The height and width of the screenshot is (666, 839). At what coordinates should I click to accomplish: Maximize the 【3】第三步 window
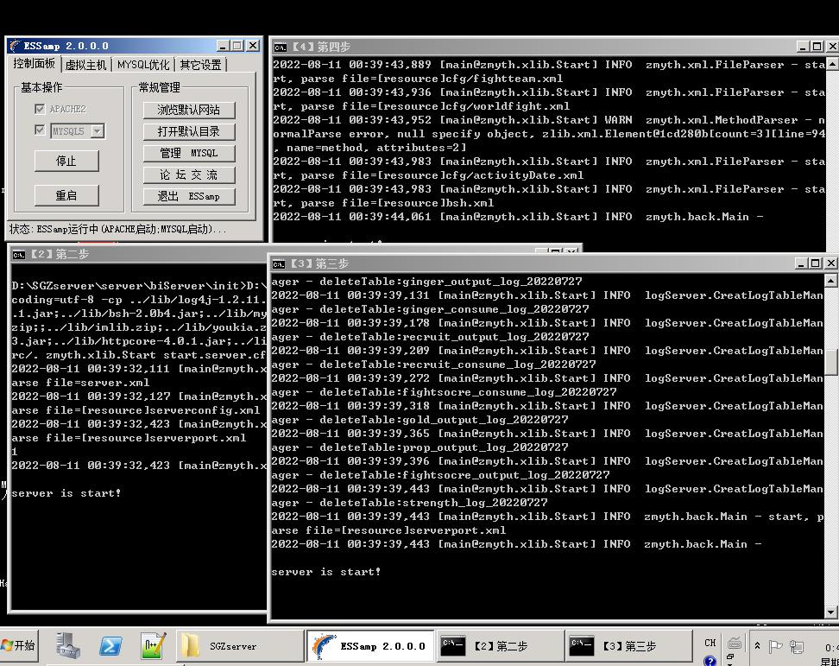point(816,263)
